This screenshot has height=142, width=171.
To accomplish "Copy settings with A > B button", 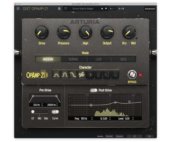I will 121,9.
